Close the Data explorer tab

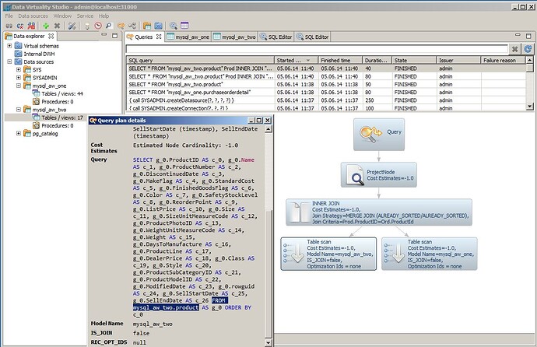51,36
